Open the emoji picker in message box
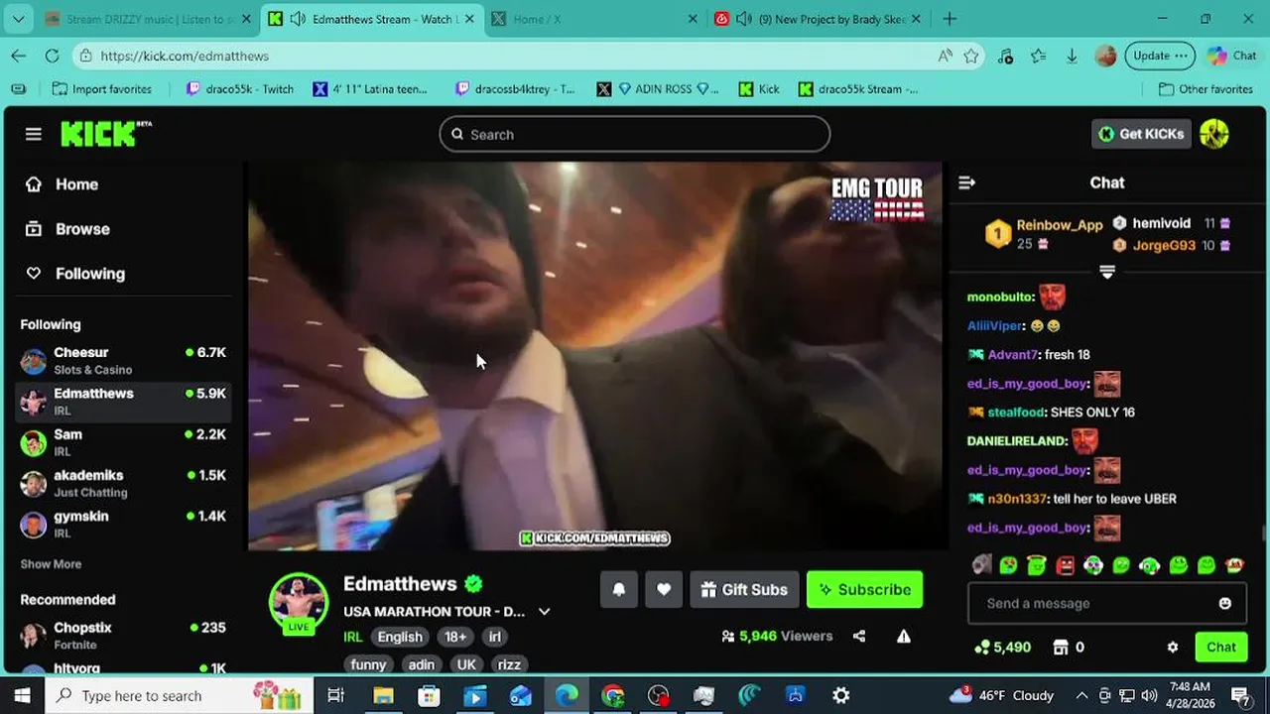 tap(1225, 603)
